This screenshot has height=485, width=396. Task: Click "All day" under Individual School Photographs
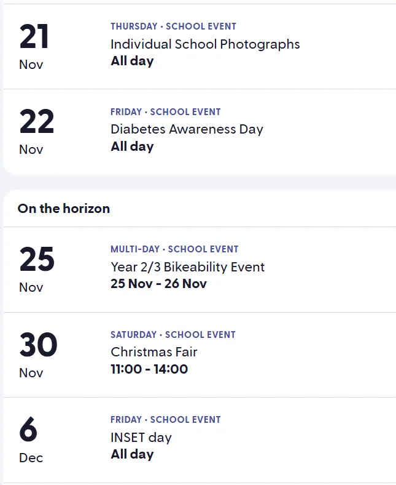(132, 61)
